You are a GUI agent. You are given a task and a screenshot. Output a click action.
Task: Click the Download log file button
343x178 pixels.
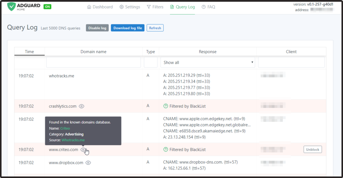point(128,28)
